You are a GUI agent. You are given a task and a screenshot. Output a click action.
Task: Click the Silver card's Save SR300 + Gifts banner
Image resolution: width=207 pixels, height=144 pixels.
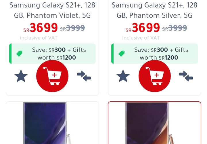coord(155,54)
